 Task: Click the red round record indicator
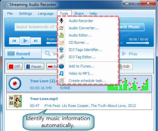15,83
